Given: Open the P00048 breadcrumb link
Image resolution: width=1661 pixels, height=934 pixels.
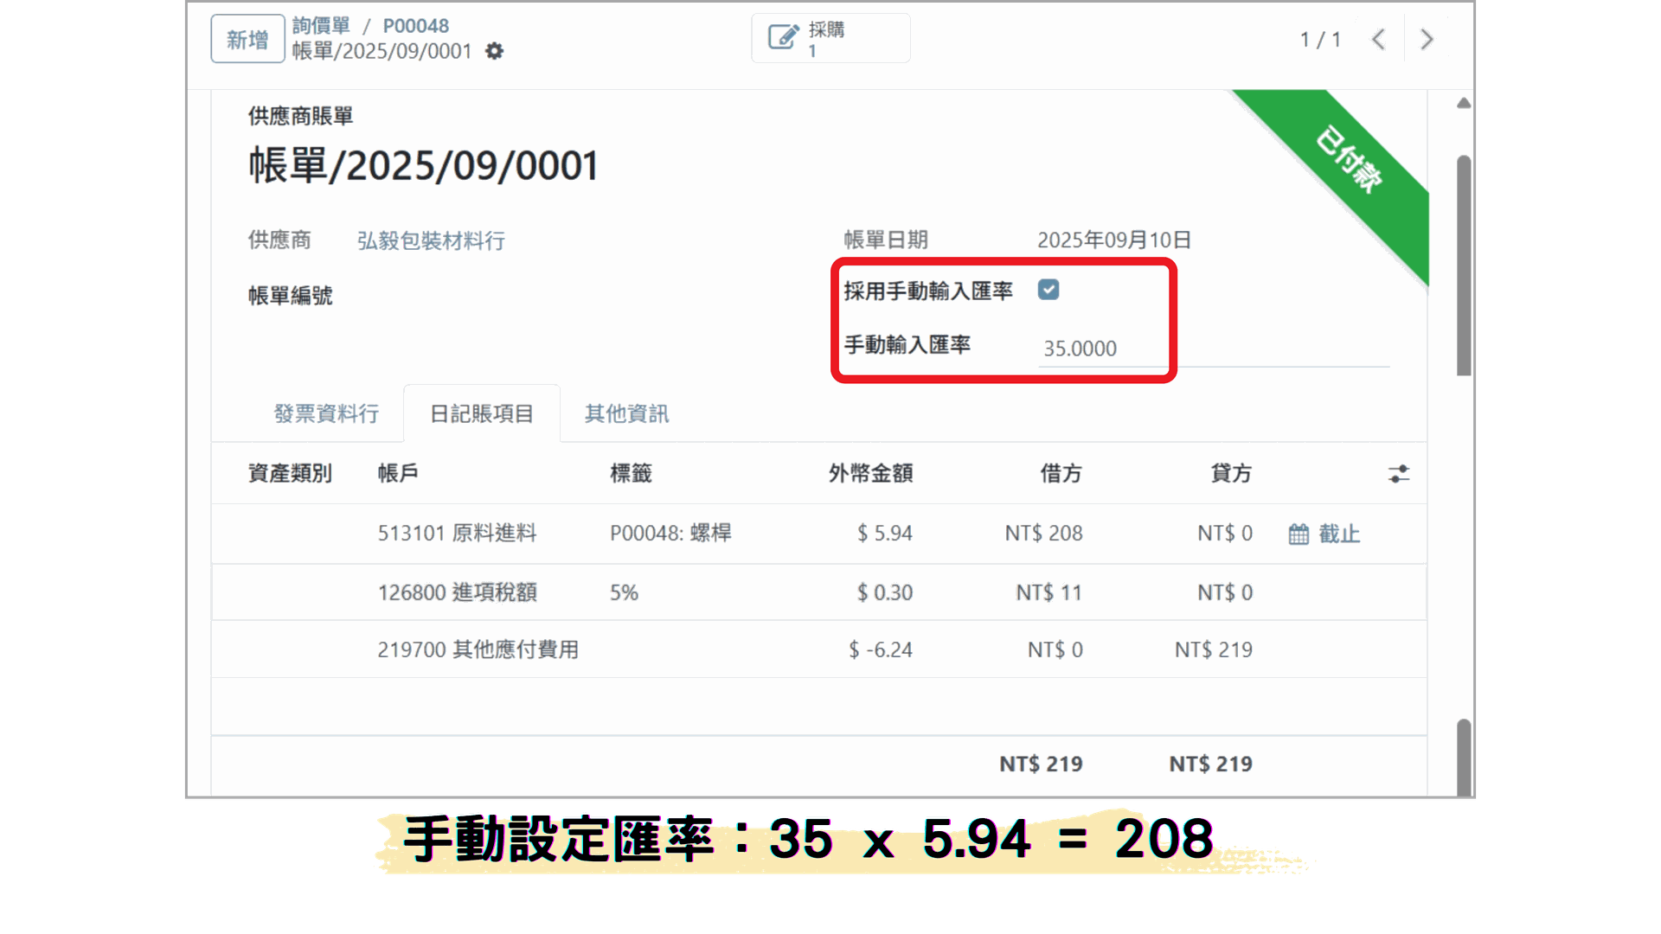Looking at the screenshot, I should [415, 26].
